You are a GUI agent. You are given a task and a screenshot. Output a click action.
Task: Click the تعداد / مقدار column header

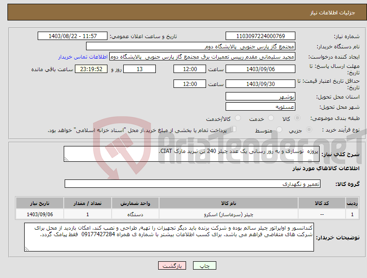click(87, 203)
